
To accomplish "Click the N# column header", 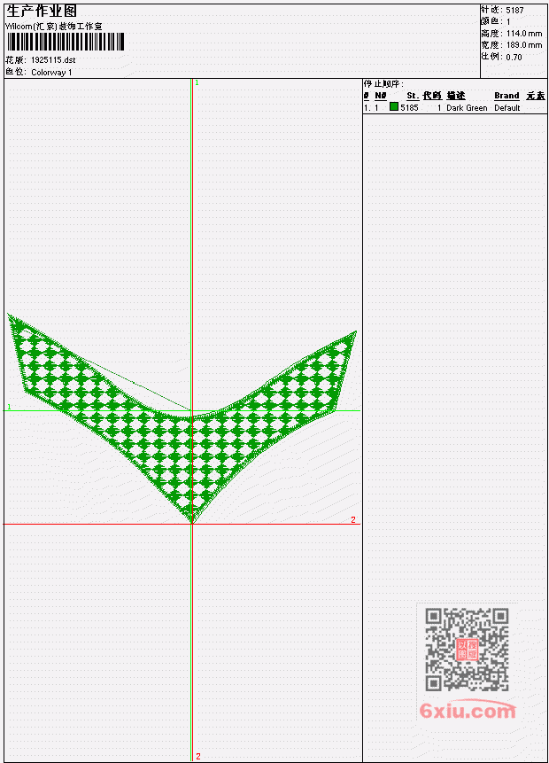I will point(380,96).
